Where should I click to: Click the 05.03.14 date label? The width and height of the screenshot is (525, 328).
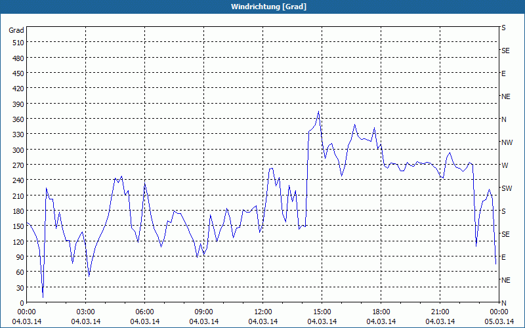(499, 321)
